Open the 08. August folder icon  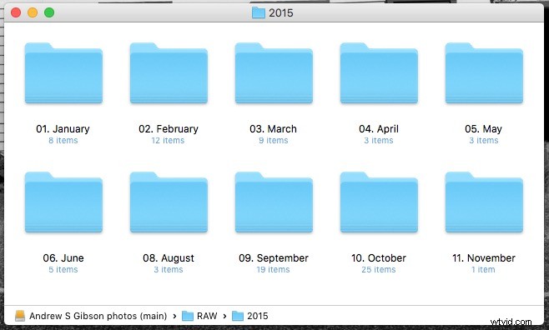pyautogui.click(x=169, y=202)
